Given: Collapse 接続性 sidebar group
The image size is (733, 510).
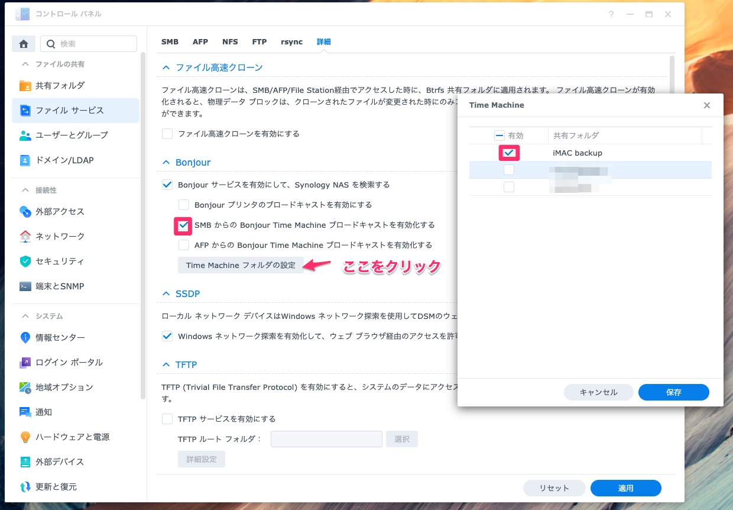Looking at the screenshot, I should coord(25,190).
